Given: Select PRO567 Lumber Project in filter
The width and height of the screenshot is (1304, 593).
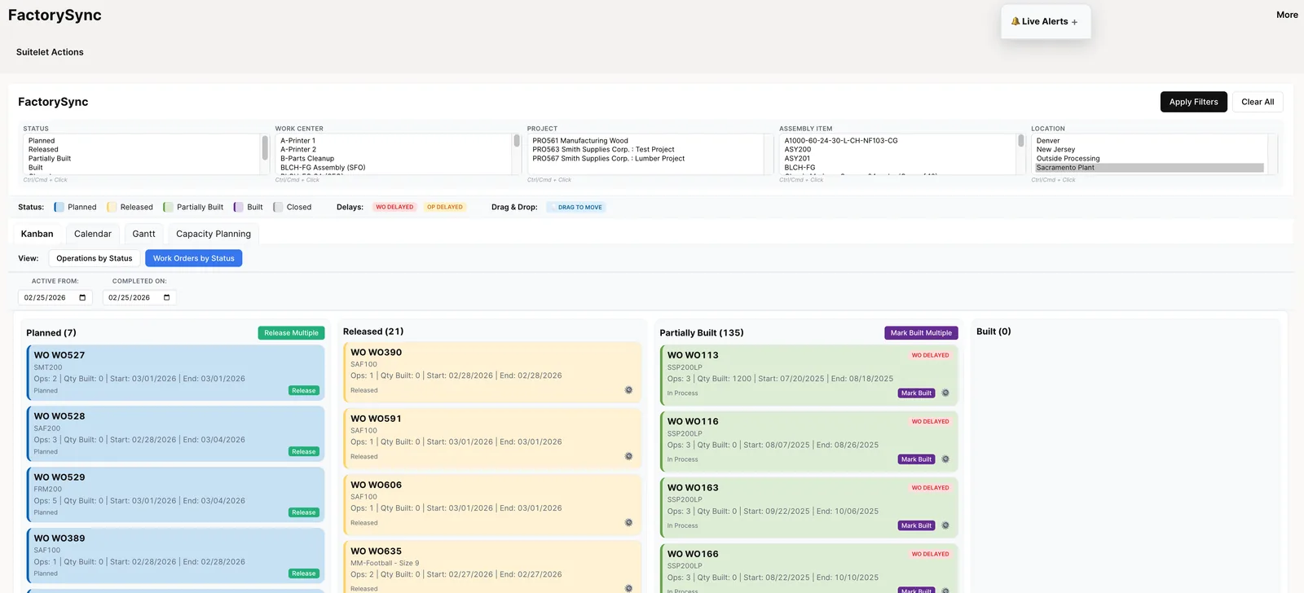Looking at the screenshot, I should [646, 159].
